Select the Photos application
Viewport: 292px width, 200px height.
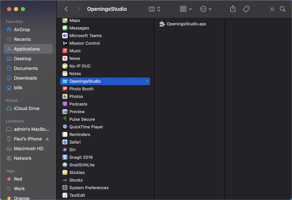(105, 97)
